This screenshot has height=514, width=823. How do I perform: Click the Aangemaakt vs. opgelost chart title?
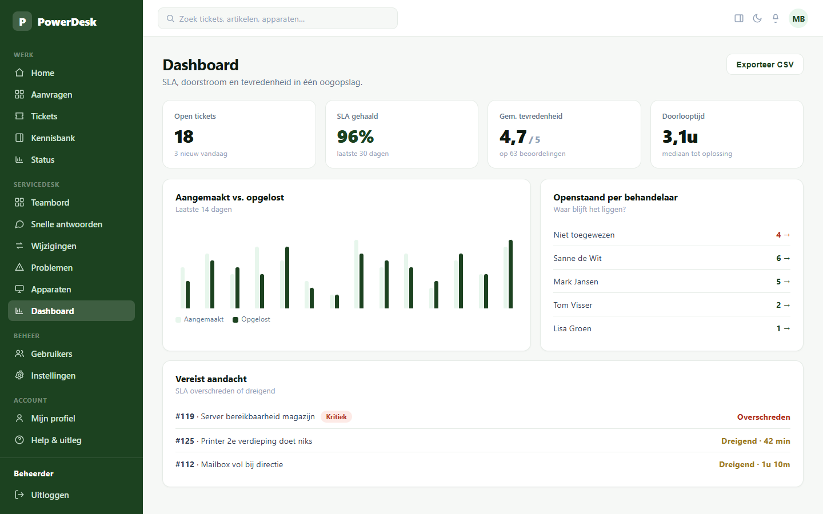[x=230, y=197]
